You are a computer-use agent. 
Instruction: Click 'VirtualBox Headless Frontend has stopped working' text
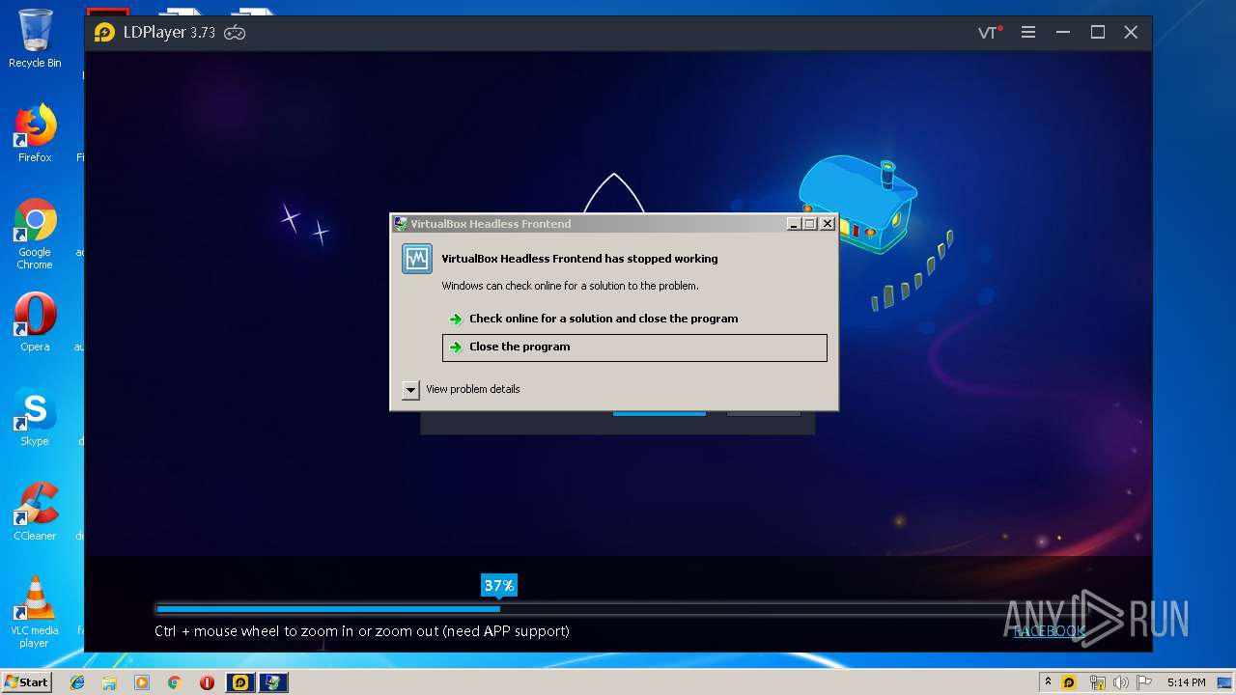pos(579,259)
